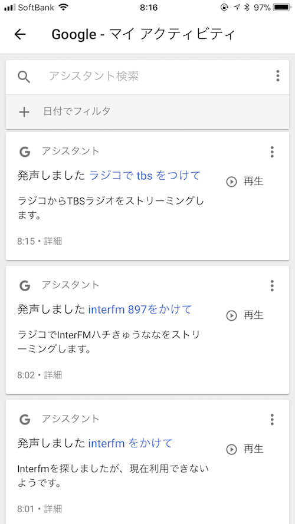The width and height of the screenshot is (295, 524).
Task: Click the magnifier search icon
Action: click(24, 77)
